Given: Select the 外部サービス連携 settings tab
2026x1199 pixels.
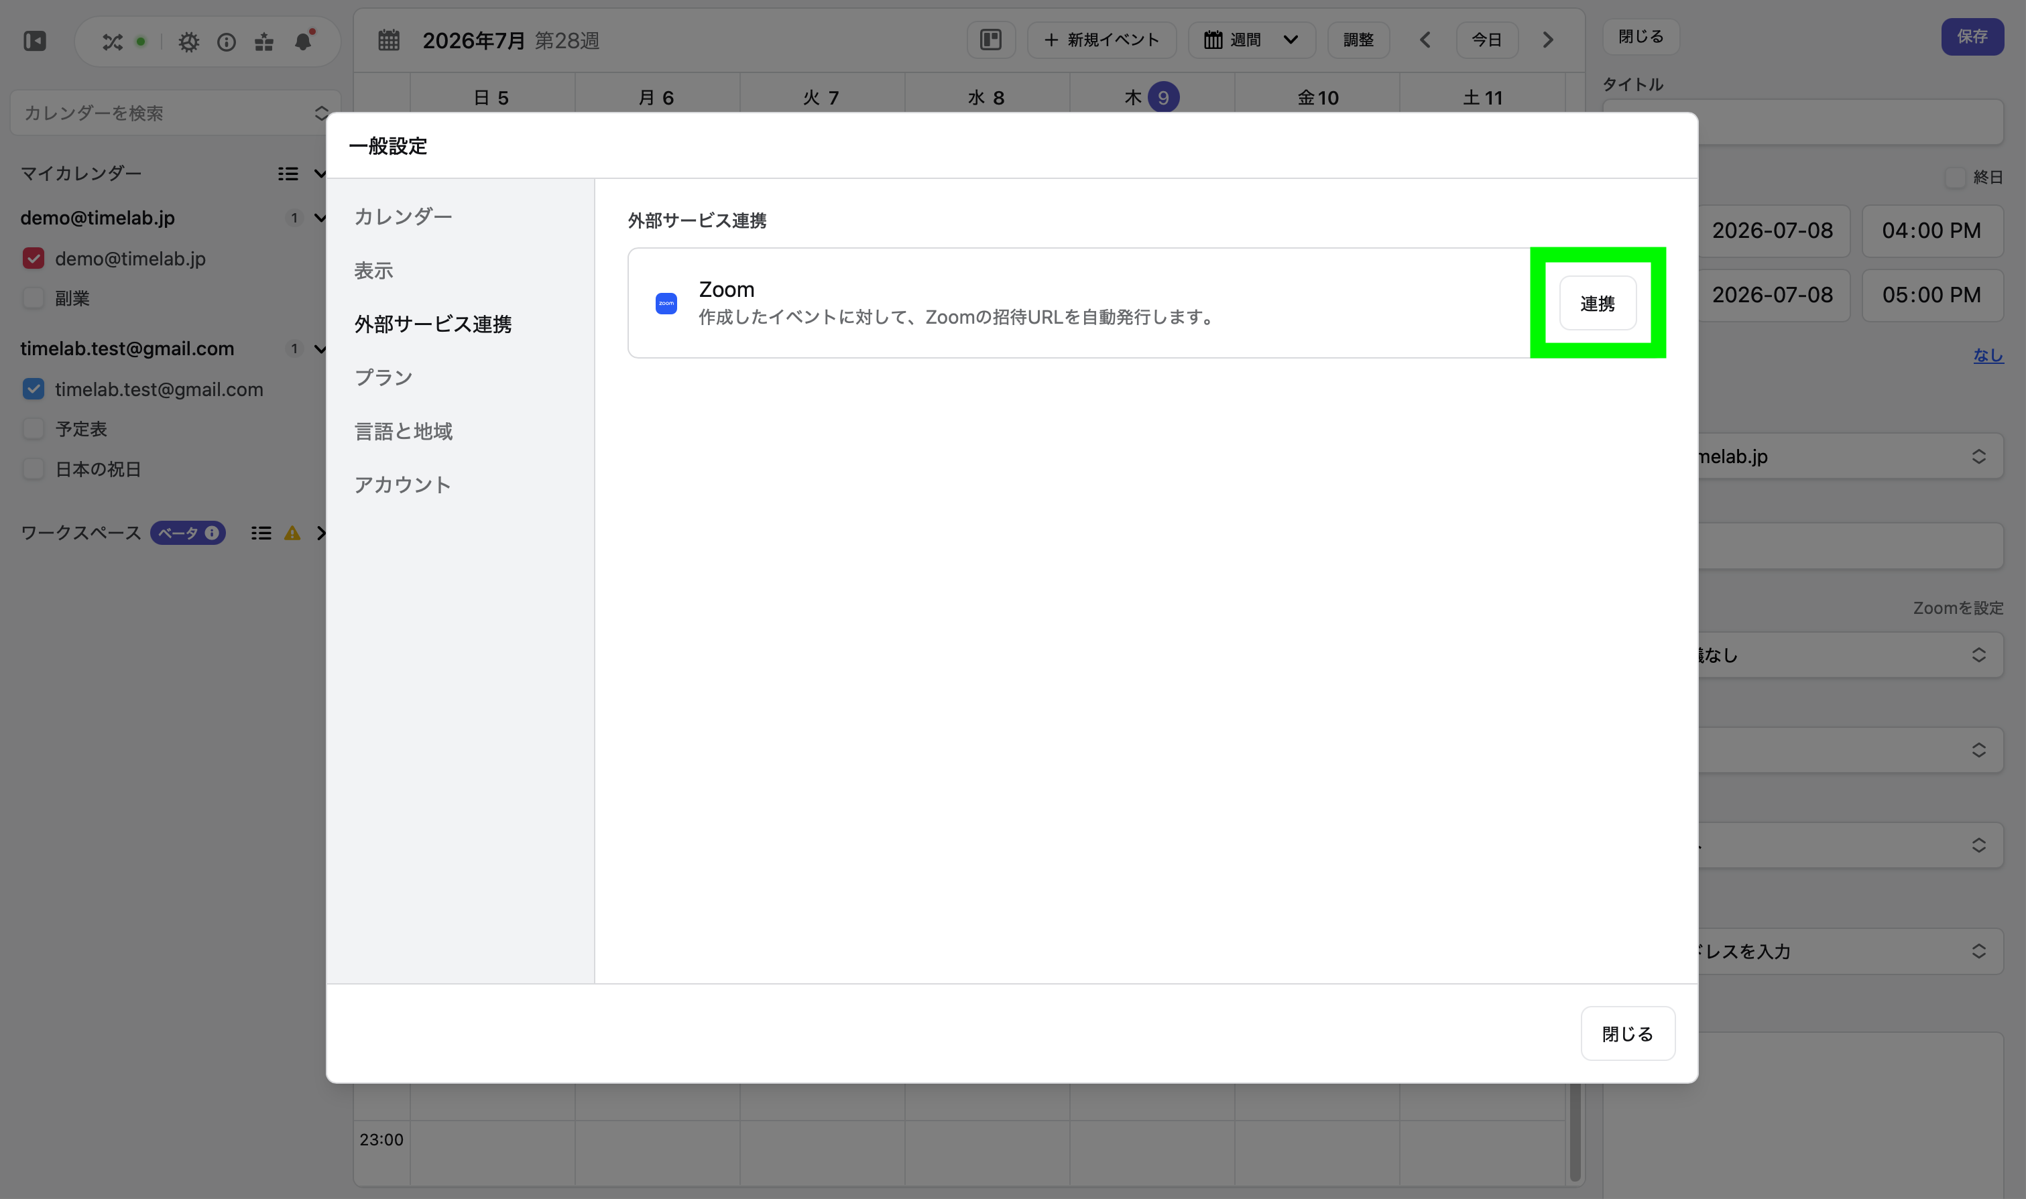Looking at the screenshot, I should pos(432,324).
